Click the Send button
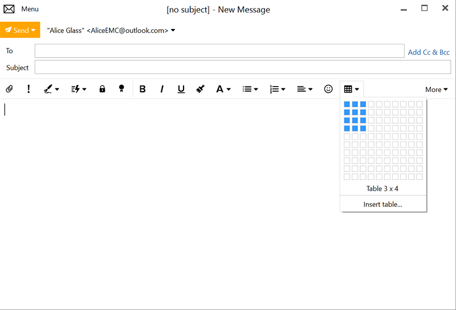 (x=20, y=30)
